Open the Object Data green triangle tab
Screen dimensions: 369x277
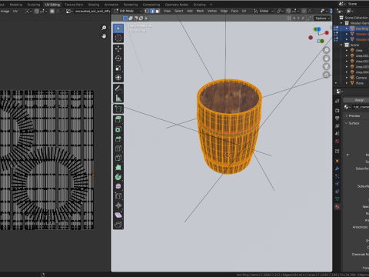pyautogui.click(x=337, y=199)
